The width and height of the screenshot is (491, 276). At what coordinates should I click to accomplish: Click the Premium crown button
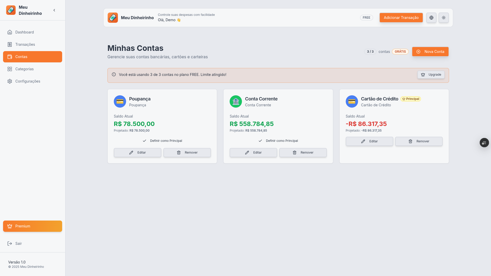[x=32, y=226]
